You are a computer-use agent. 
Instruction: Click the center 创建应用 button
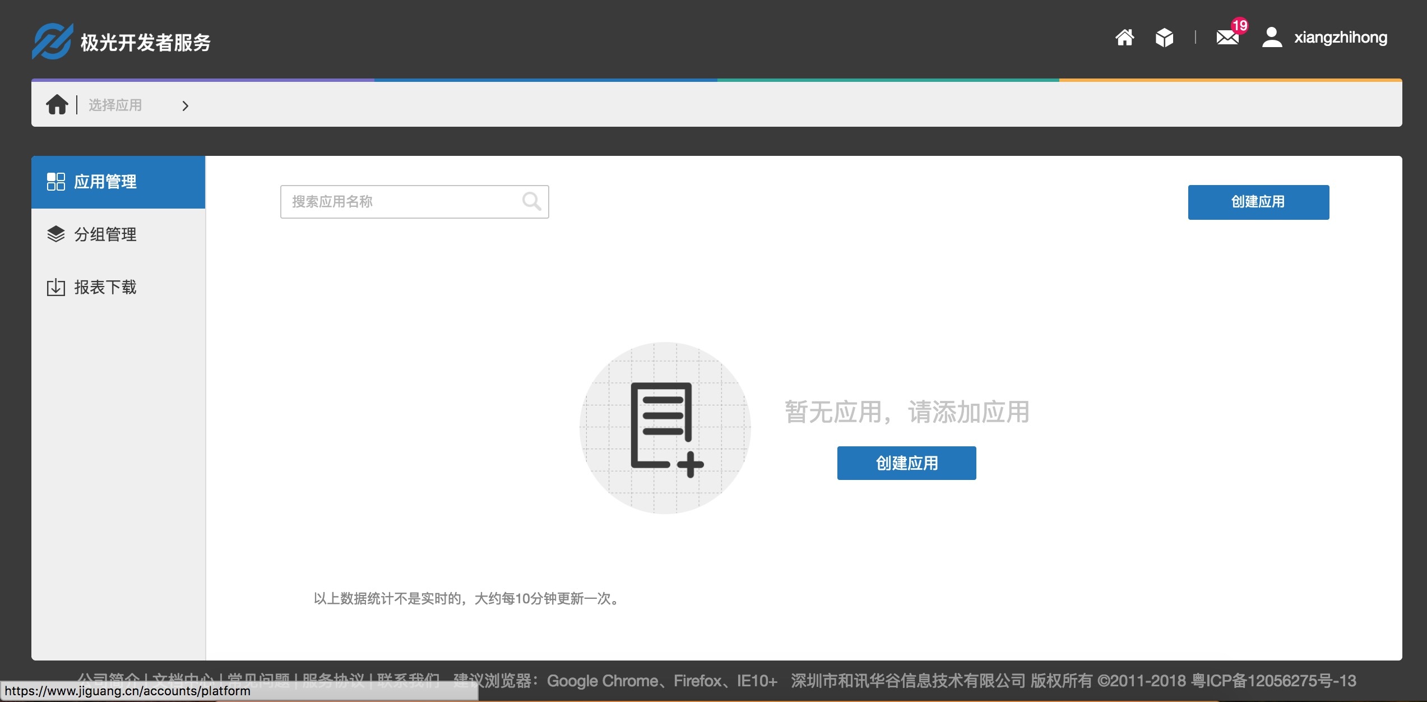[x=906, y=463]
